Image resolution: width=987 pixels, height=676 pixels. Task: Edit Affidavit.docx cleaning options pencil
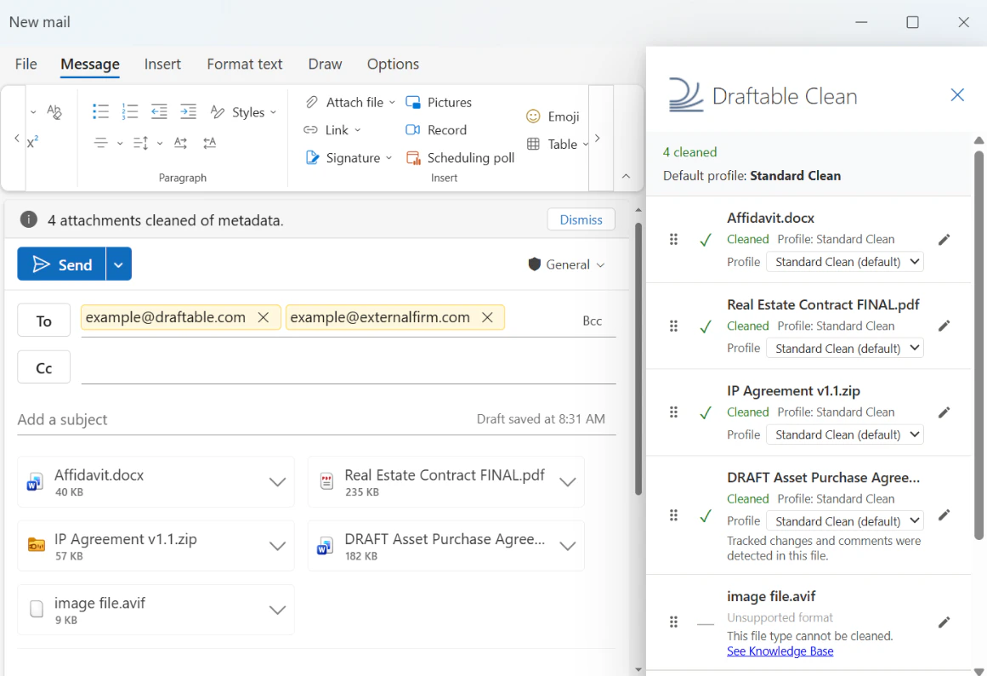[944, 240]
